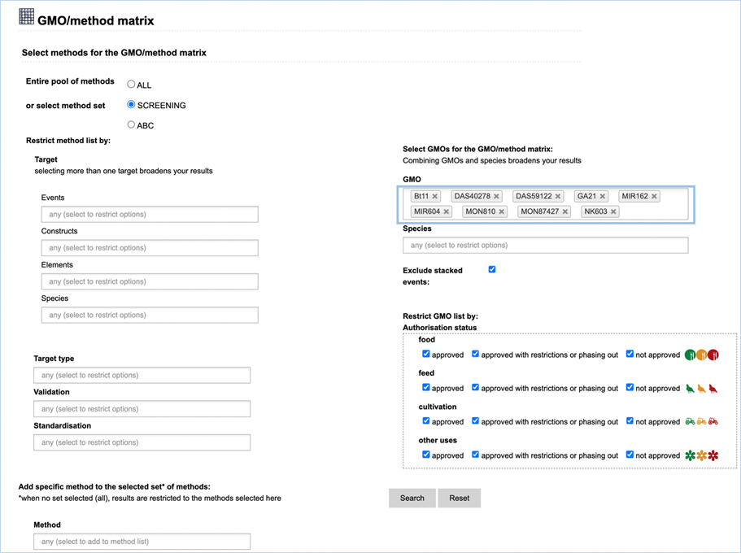Select the SCREENING method set radio
Viewport: 741px width, 553px height.
(x=131, y=104)
